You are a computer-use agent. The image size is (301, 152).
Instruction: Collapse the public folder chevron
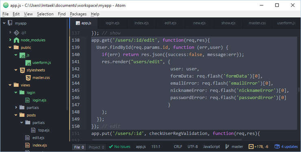coord(10,47)
